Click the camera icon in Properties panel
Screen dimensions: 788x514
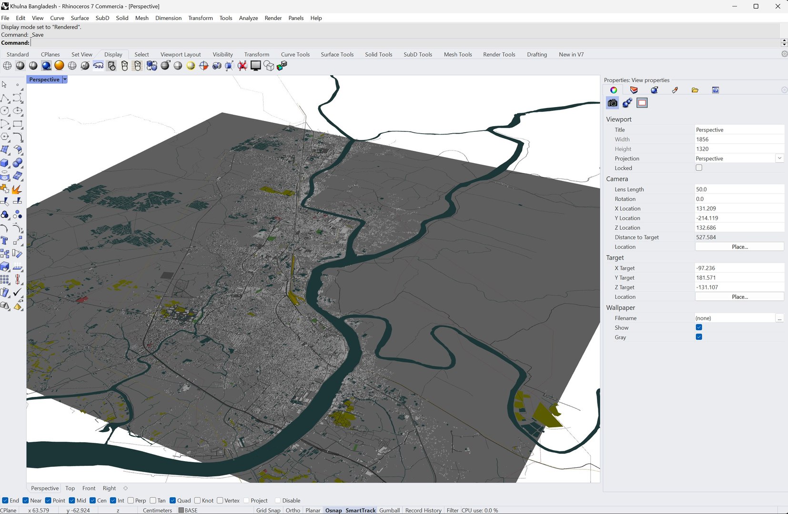pos(612,103)
